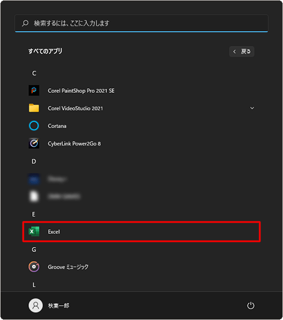Jump via the letter D header
This screenshot has height=320, width=283.
(34, 161)
